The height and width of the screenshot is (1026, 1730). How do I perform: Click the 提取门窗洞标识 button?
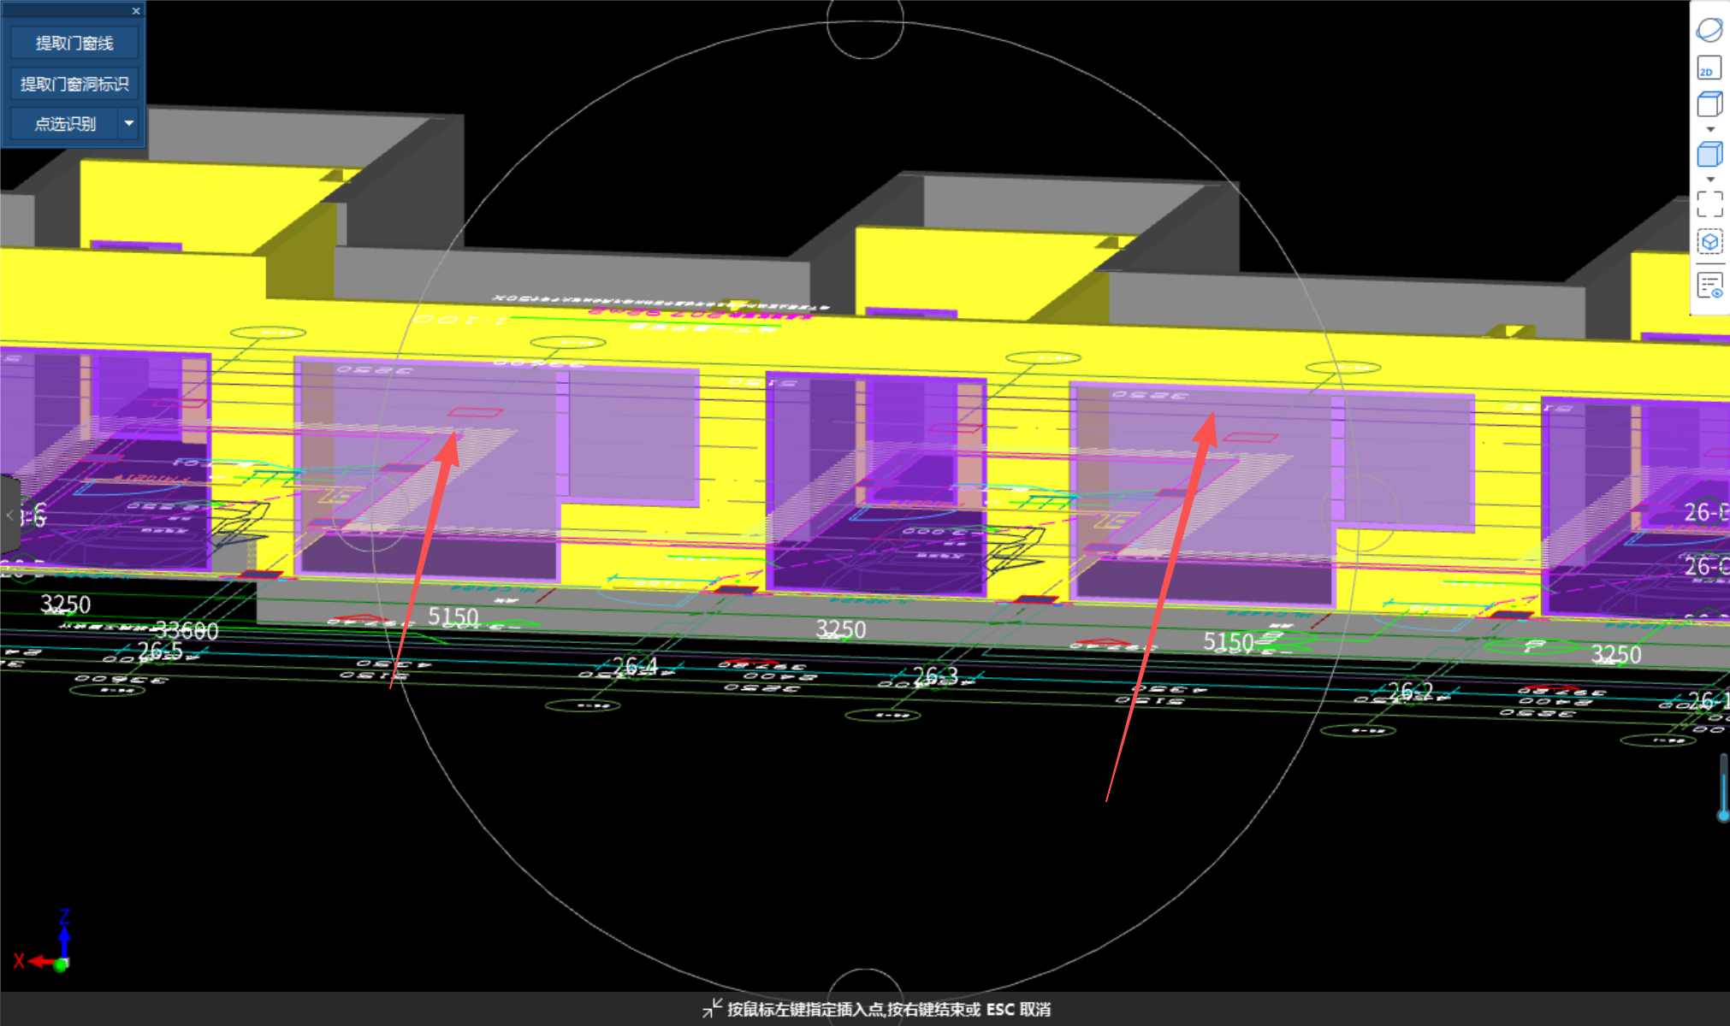point(74,84)
